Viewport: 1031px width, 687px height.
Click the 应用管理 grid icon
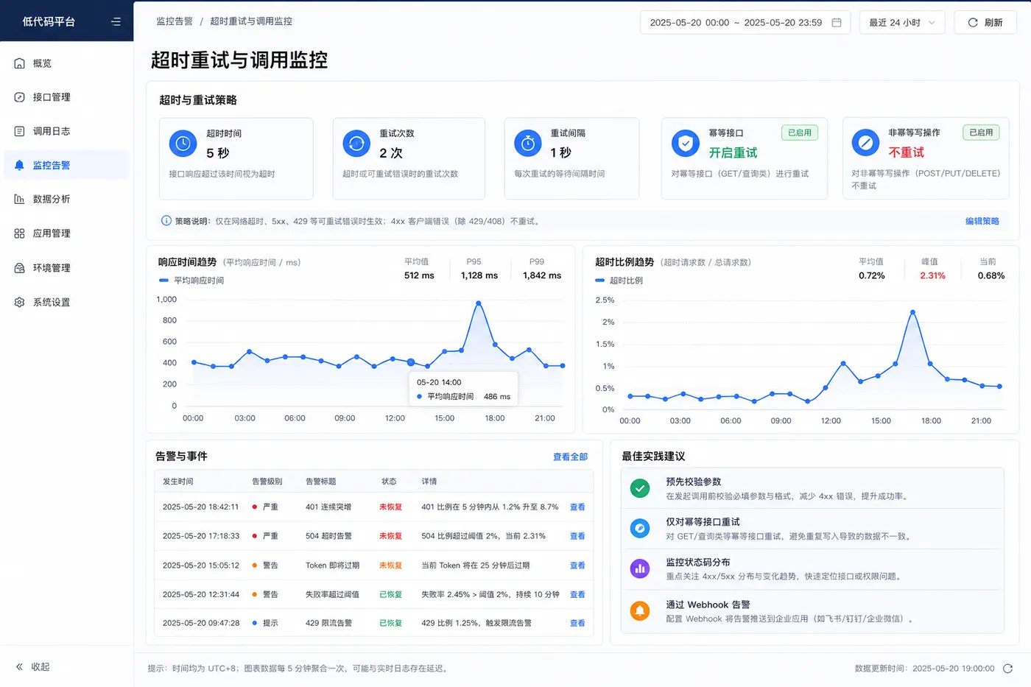point(19,233)
